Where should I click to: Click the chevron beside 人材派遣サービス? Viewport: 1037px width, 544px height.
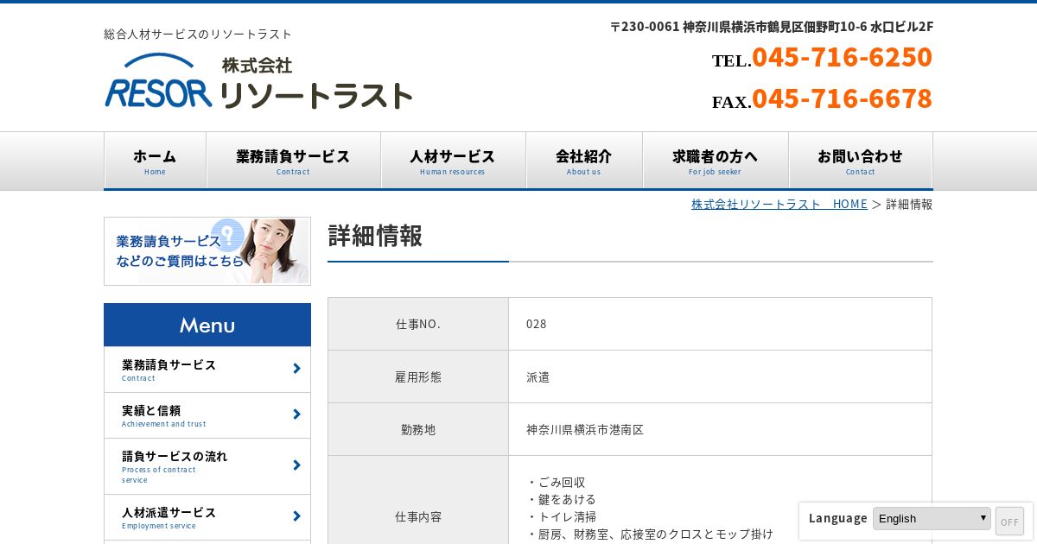pyautogui.click(x=296, y=516)
